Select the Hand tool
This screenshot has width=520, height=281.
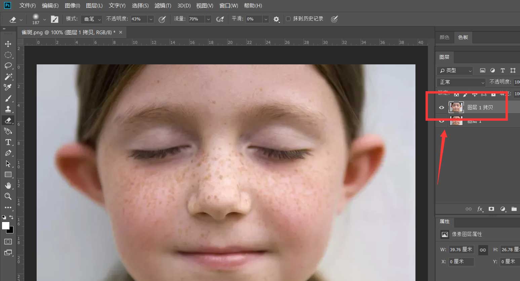click(x=8, y=185)
